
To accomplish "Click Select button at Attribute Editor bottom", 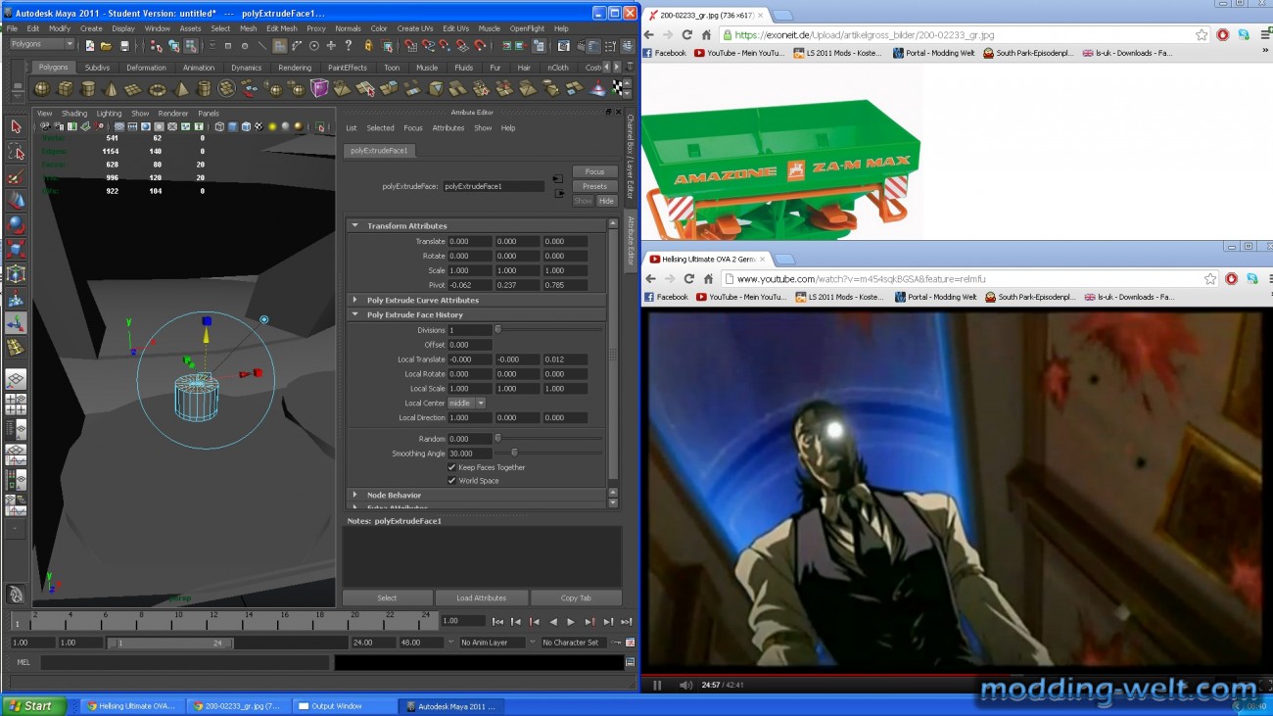I will click(x=387, y=597).
